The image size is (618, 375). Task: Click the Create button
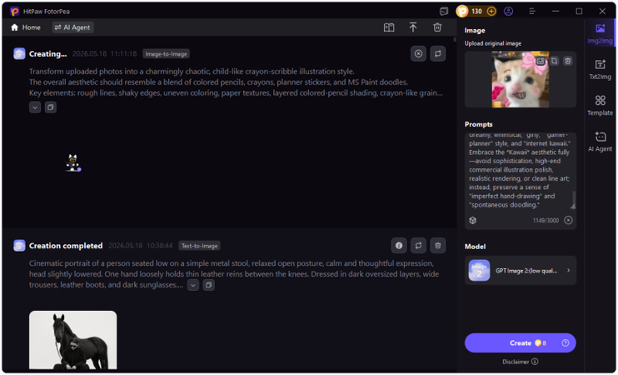(521, 343)
